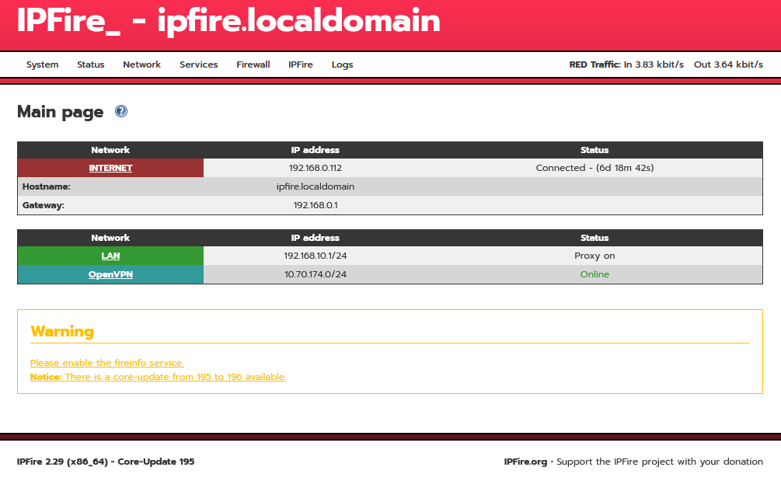
Task: Select the OpenVPN subnet 10.70.174.0/24
Action: pos(316,274)
